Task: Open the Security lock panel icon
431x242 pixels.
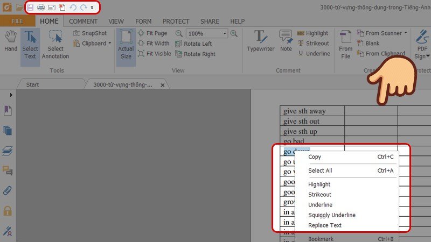Action: pos(8,211)
